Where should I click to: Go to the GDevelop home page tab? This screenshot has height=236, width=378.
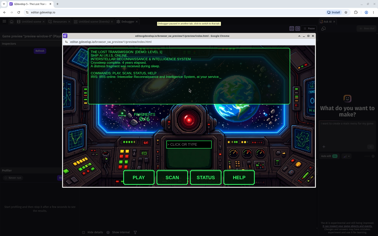coord(12,22)
